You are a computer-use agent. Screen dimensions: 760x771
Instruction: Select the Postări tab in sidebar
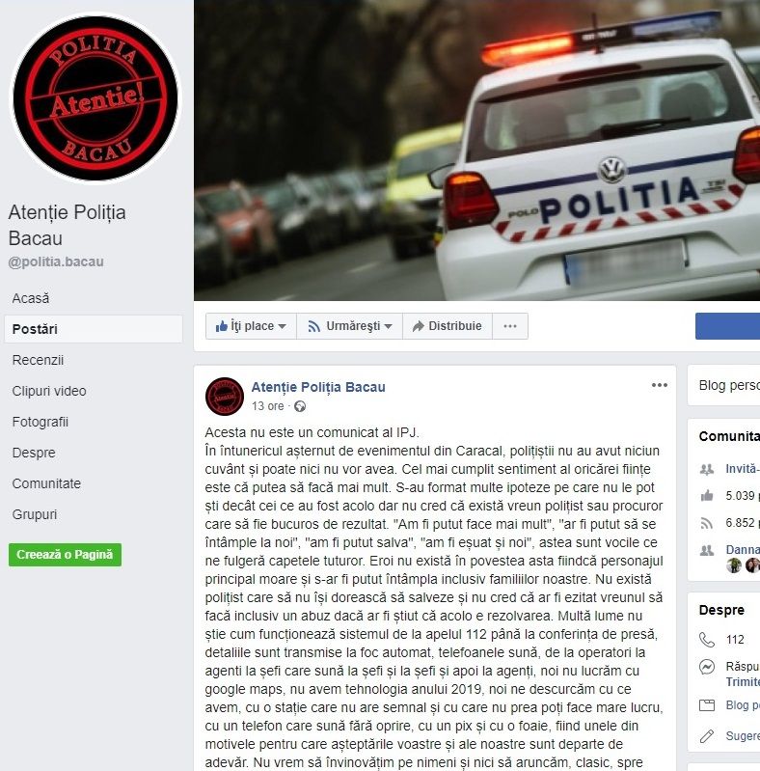click(94, 329)
